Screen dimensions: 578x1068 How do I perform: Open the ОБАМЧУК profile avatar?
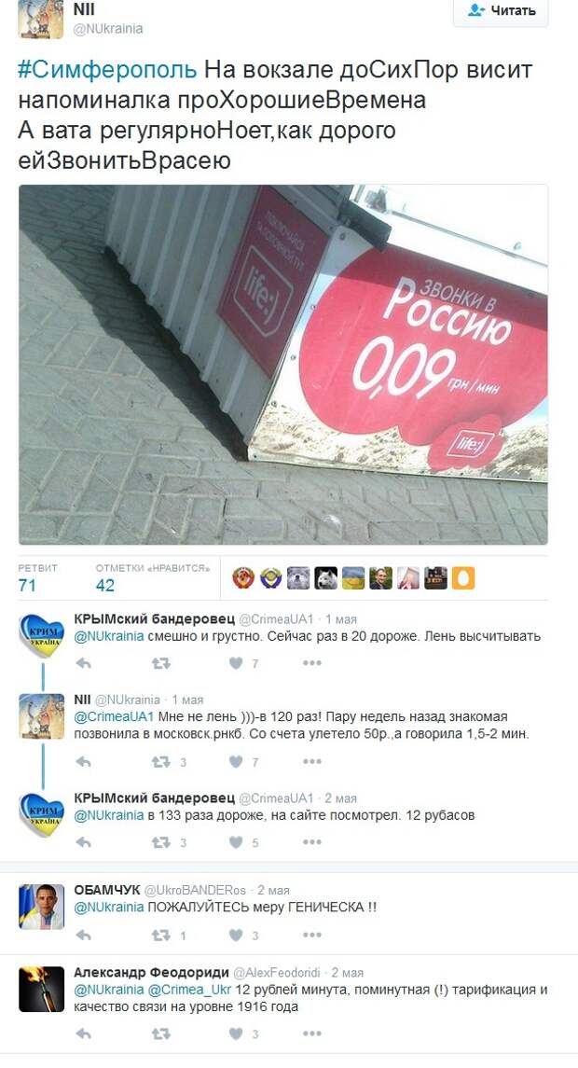(x=42, y=906)
